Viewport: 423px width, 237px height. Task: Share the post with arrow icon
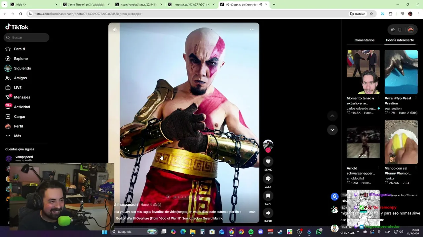click(268, 213)
